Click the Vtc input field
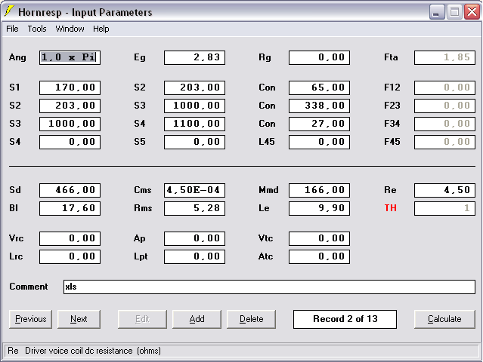483x362 pixels. 320,238
